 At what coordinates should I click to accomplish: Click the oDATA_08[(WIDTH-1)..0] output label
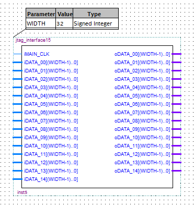click(x=142, y=121)
